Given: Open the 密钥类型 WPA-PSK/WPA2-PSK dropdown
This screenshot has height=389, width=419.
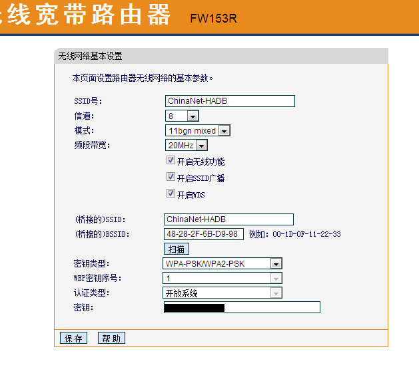Looking at the screenshot, I should pos(222,263).
